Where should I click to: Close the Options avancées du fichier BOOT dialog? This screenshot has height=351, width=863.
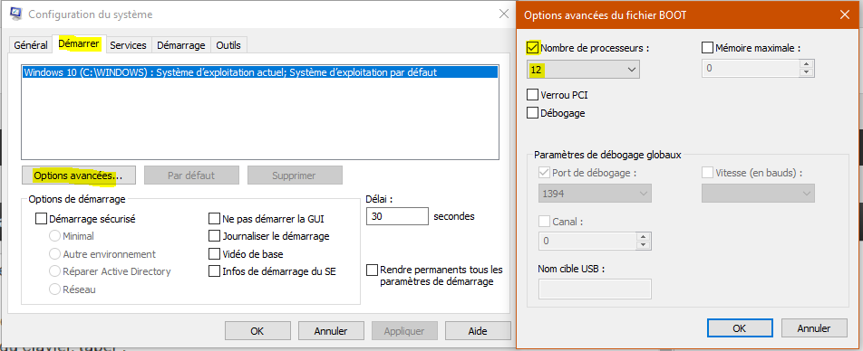pyautogui.click(x=844, y=14)
